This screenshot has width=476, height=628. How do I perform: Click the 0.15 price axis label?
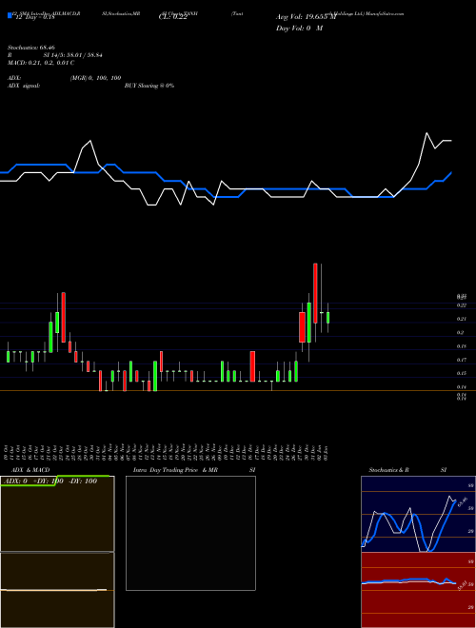pos(461,374)
